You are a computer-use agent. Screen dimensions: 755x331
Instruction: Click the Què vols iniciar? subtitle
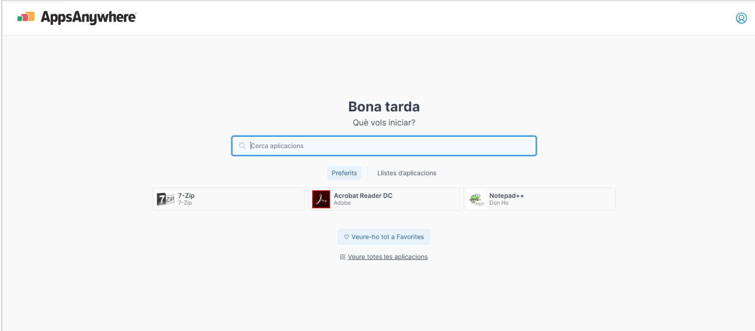[384, 123]
